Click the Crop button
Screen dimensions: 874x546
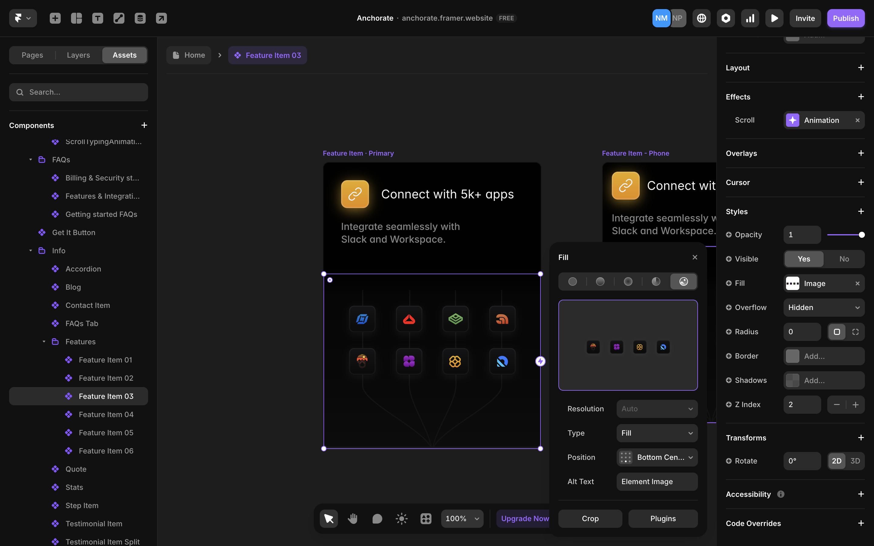click(x=590, y=519)
